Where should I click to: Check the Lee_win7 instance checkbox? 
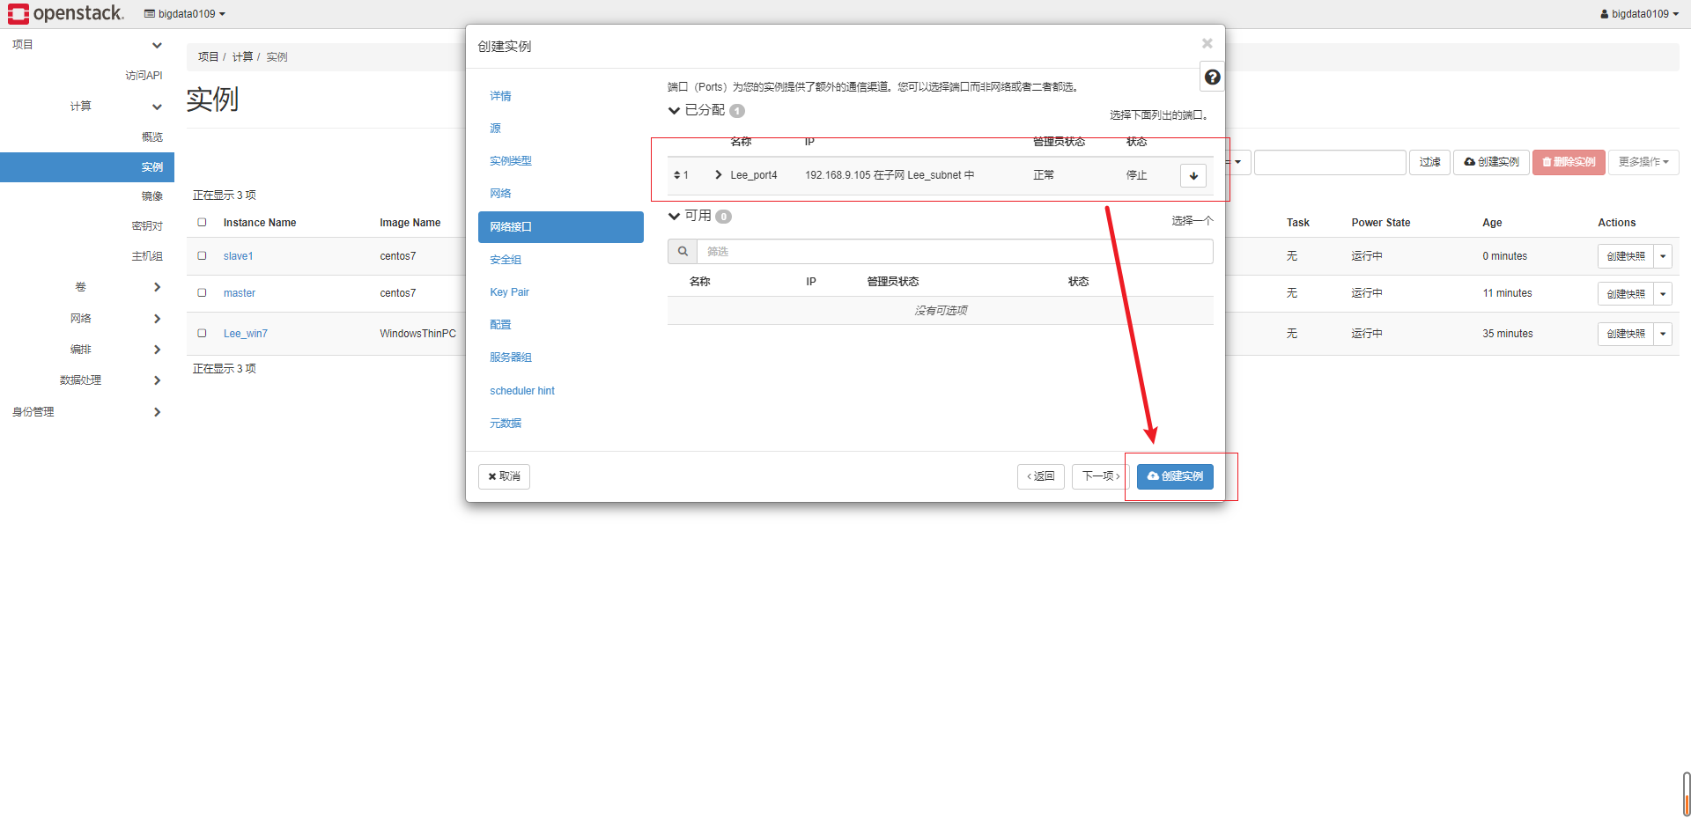click(x=202, y=333)
